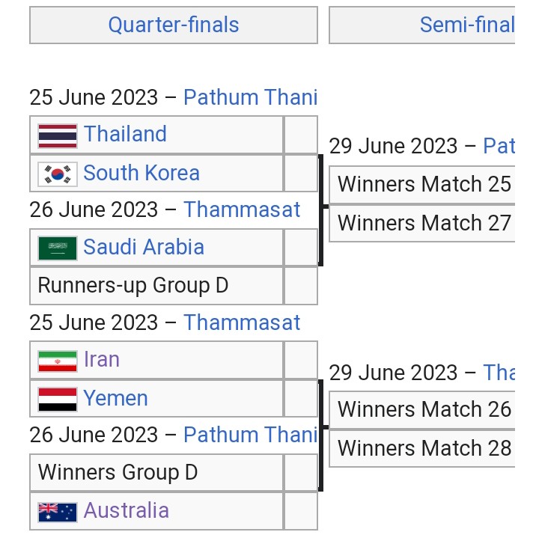
Task: Open Pathum Thani link above Winners Group D
Action: 251,435
